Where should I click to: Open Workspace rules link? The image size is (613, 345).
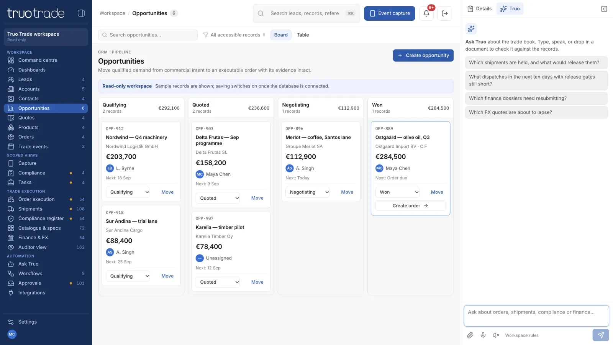point(522,335)
